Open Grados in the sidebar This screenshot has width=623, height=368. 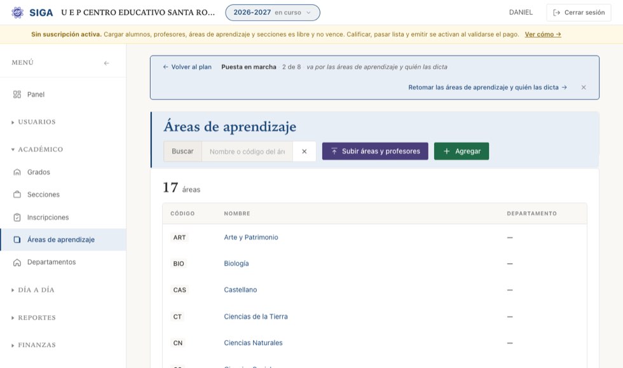(x=63, y=172)
